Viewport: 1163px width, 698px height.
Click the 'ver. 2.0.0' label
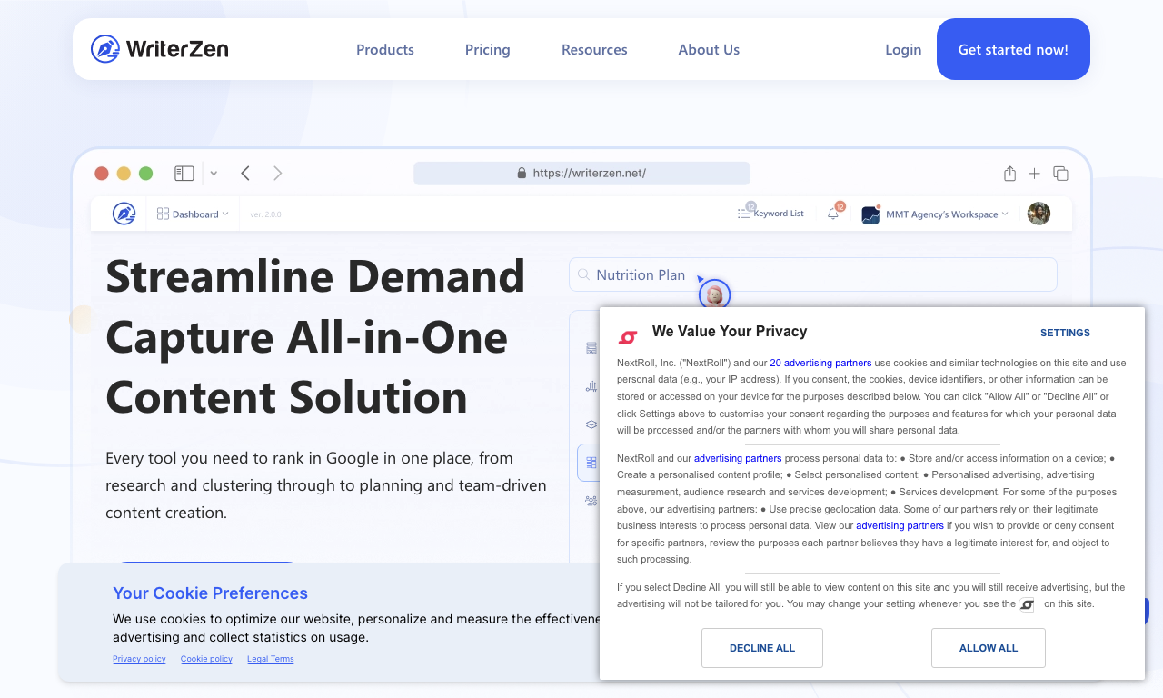coord(266,214)
